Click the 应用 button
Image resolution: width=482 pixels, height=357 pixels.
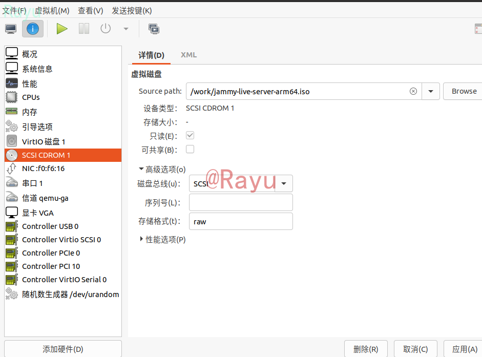click(464, 349)
